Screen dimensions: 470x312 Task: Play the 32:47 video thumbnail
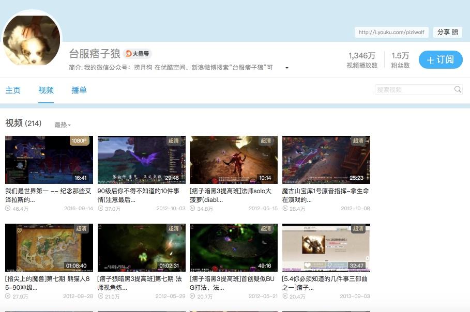click(x=326, y=247)
